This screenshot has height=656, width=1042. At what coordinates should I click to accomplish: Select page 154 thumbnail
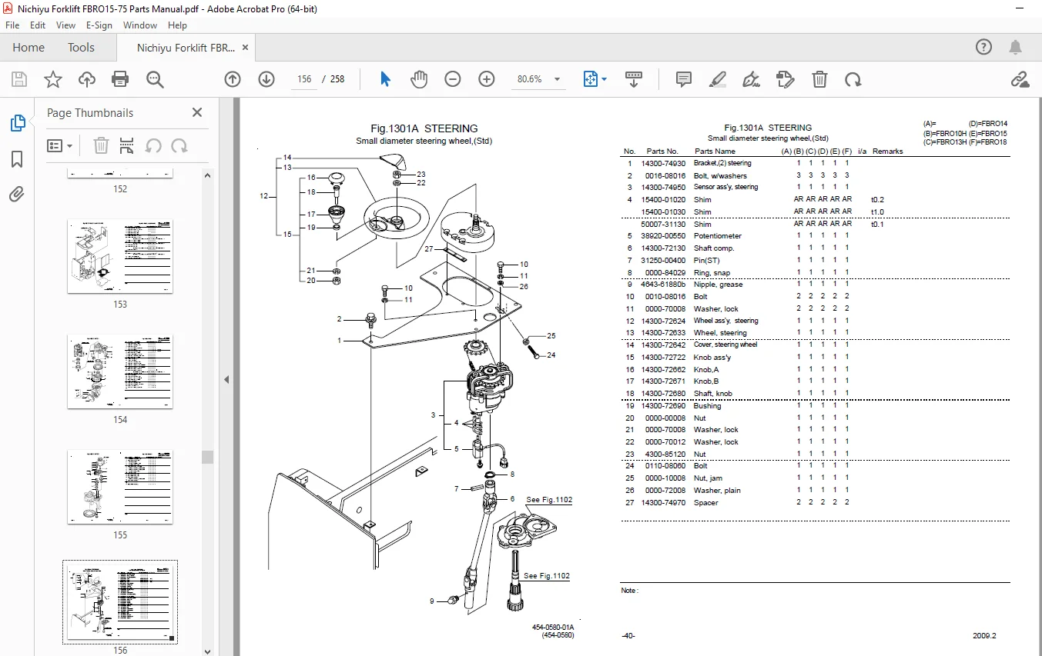(120, 371)
